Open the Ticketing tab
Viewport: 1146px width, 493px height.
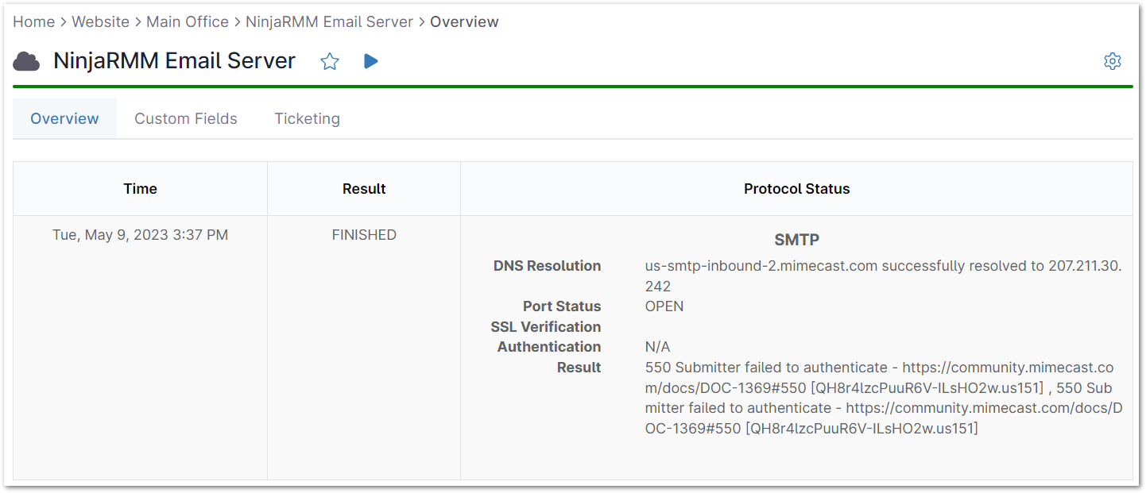pyautogui.click(x=307, y=117)
